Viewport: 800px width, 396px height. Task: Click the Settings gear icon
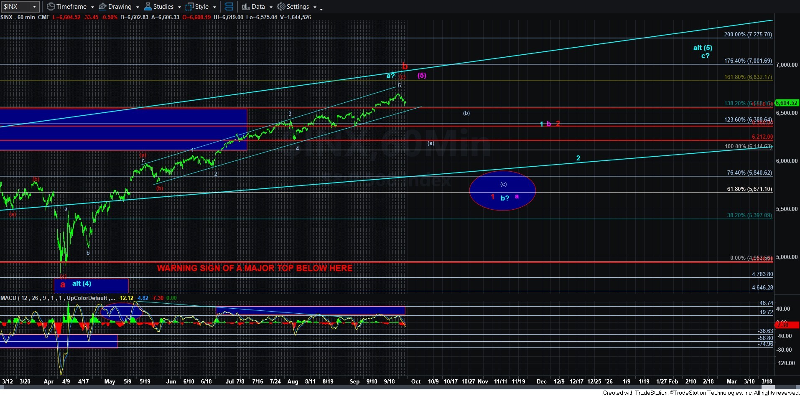point(281,7)
